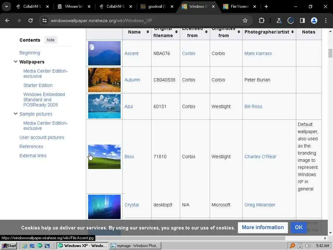Sort table by Name column

coord(148,32)
